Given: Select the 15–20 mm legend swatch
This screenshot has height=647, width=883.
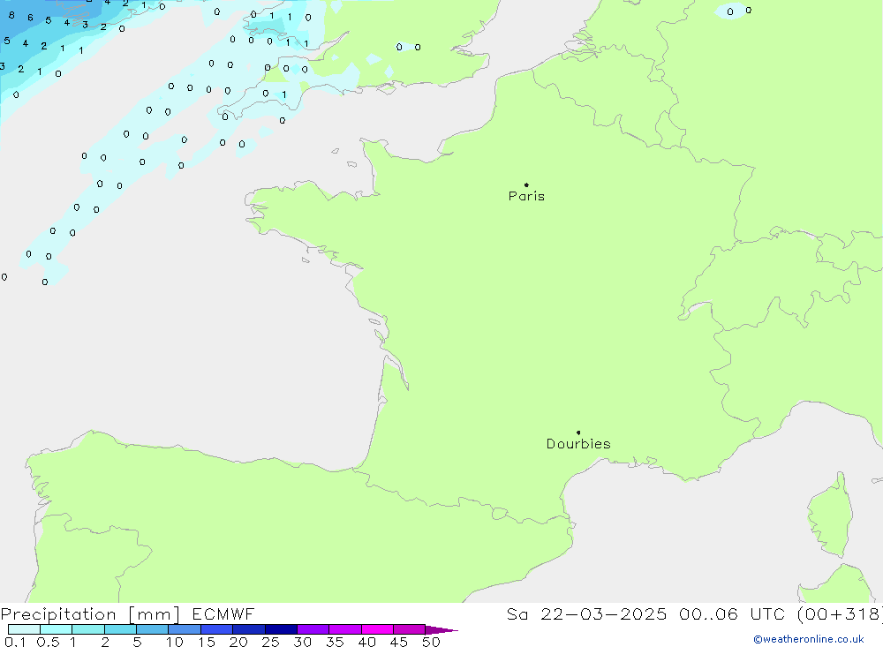Looking at the screenshot, I should click(217, 629).
